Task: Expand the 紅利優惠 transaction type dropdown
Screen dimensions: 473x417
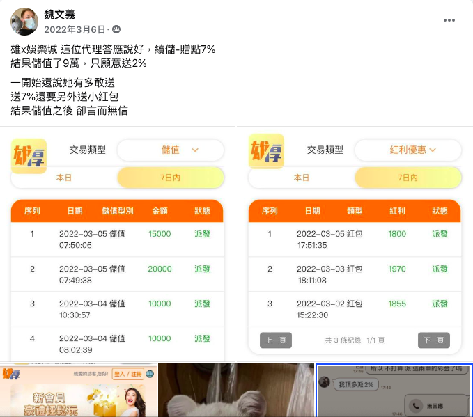Action: 408,150
